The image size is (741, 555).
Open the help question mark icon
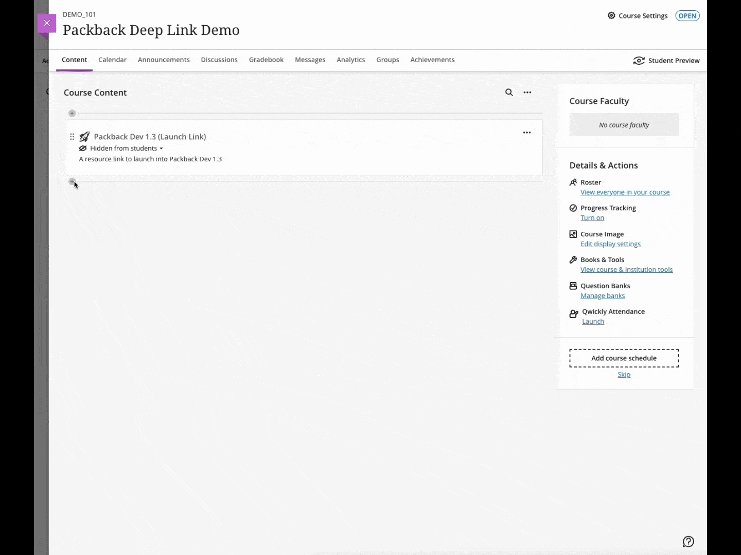(689, 542)
